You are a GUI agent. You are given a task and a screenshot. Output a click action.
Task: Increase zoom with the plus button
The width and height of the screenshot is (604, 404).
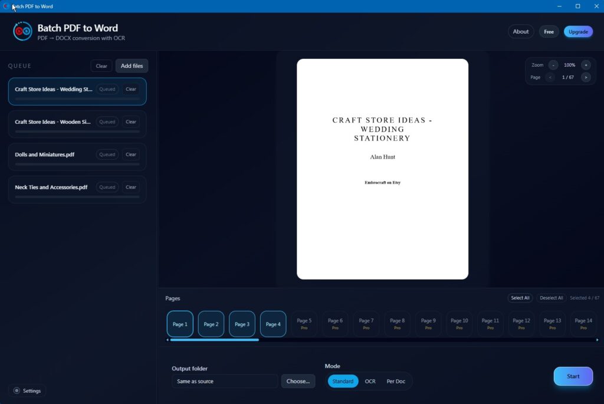586,65
